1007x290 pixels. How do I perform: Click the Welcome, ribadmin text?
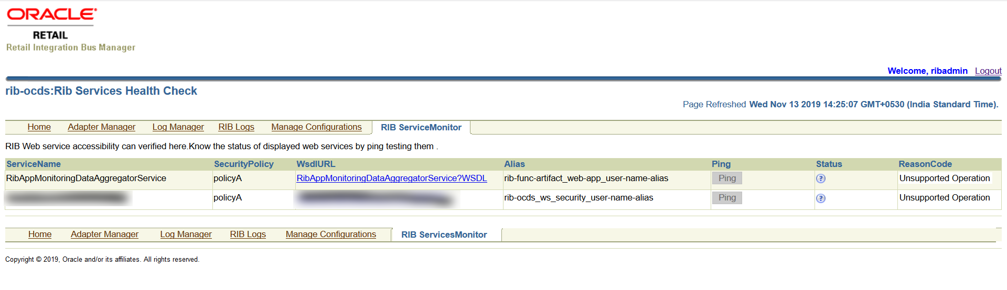click(927, 71)
